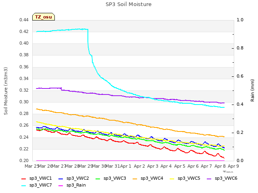Screen dimensions: 258x193
Task: Click the 0.26 left axis tick label
Action: click(x=24, y=125)
